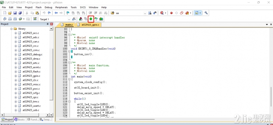Collapse code fold at line 111
273x125 pixels.
70,79
